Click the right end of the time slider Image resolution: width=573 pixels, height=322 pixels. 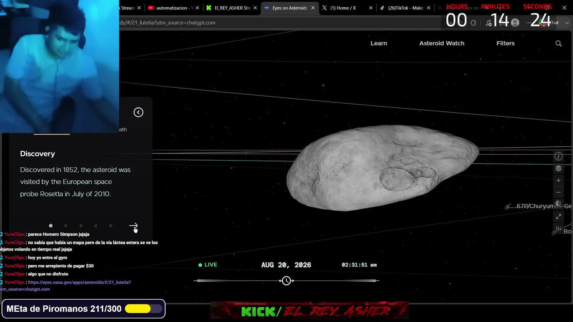(x=377, y=281)
